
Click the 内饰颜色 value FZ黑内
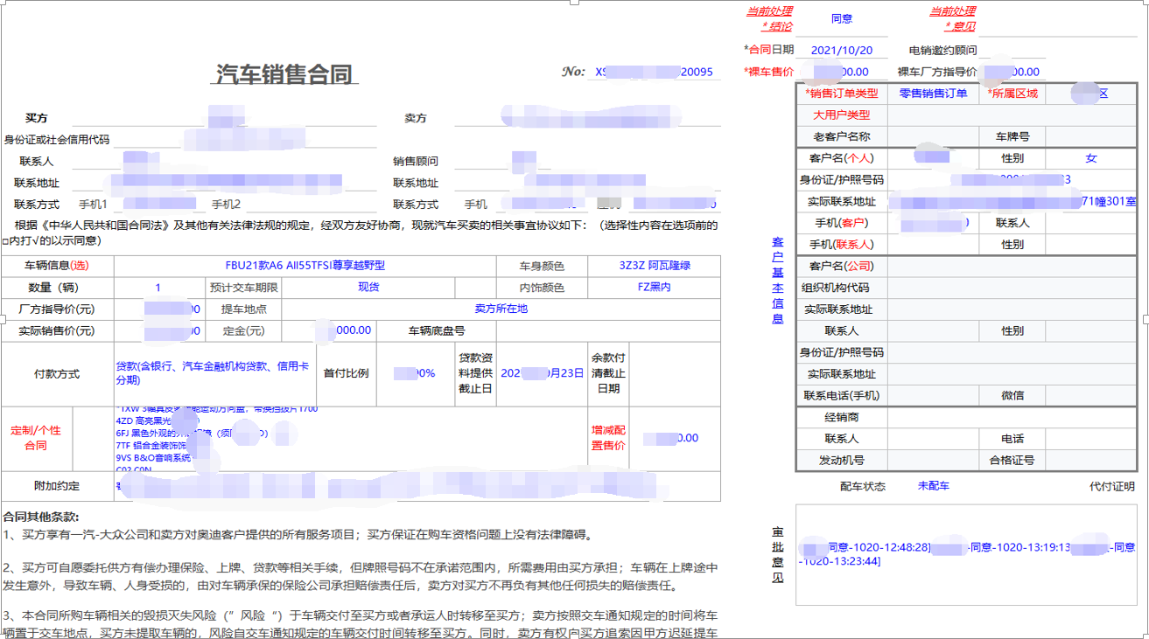coord(652,287)
